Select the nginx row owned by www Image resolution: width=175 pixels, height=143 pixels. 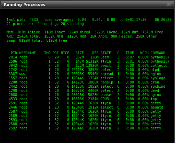tap(85, 74)
